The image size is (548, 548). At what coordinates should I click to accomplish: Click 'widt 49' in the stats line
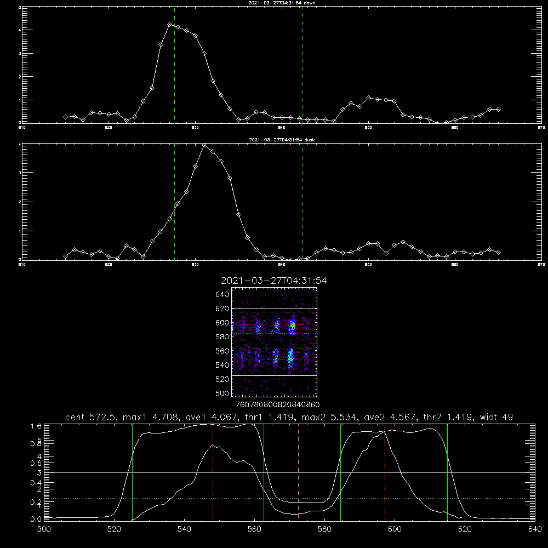(496, 417)
